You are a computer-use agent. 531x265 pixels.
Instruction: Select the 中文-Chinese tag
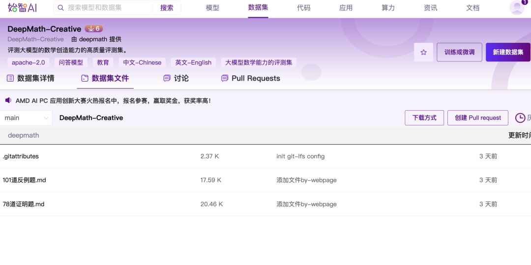click(x=142, y=62)
